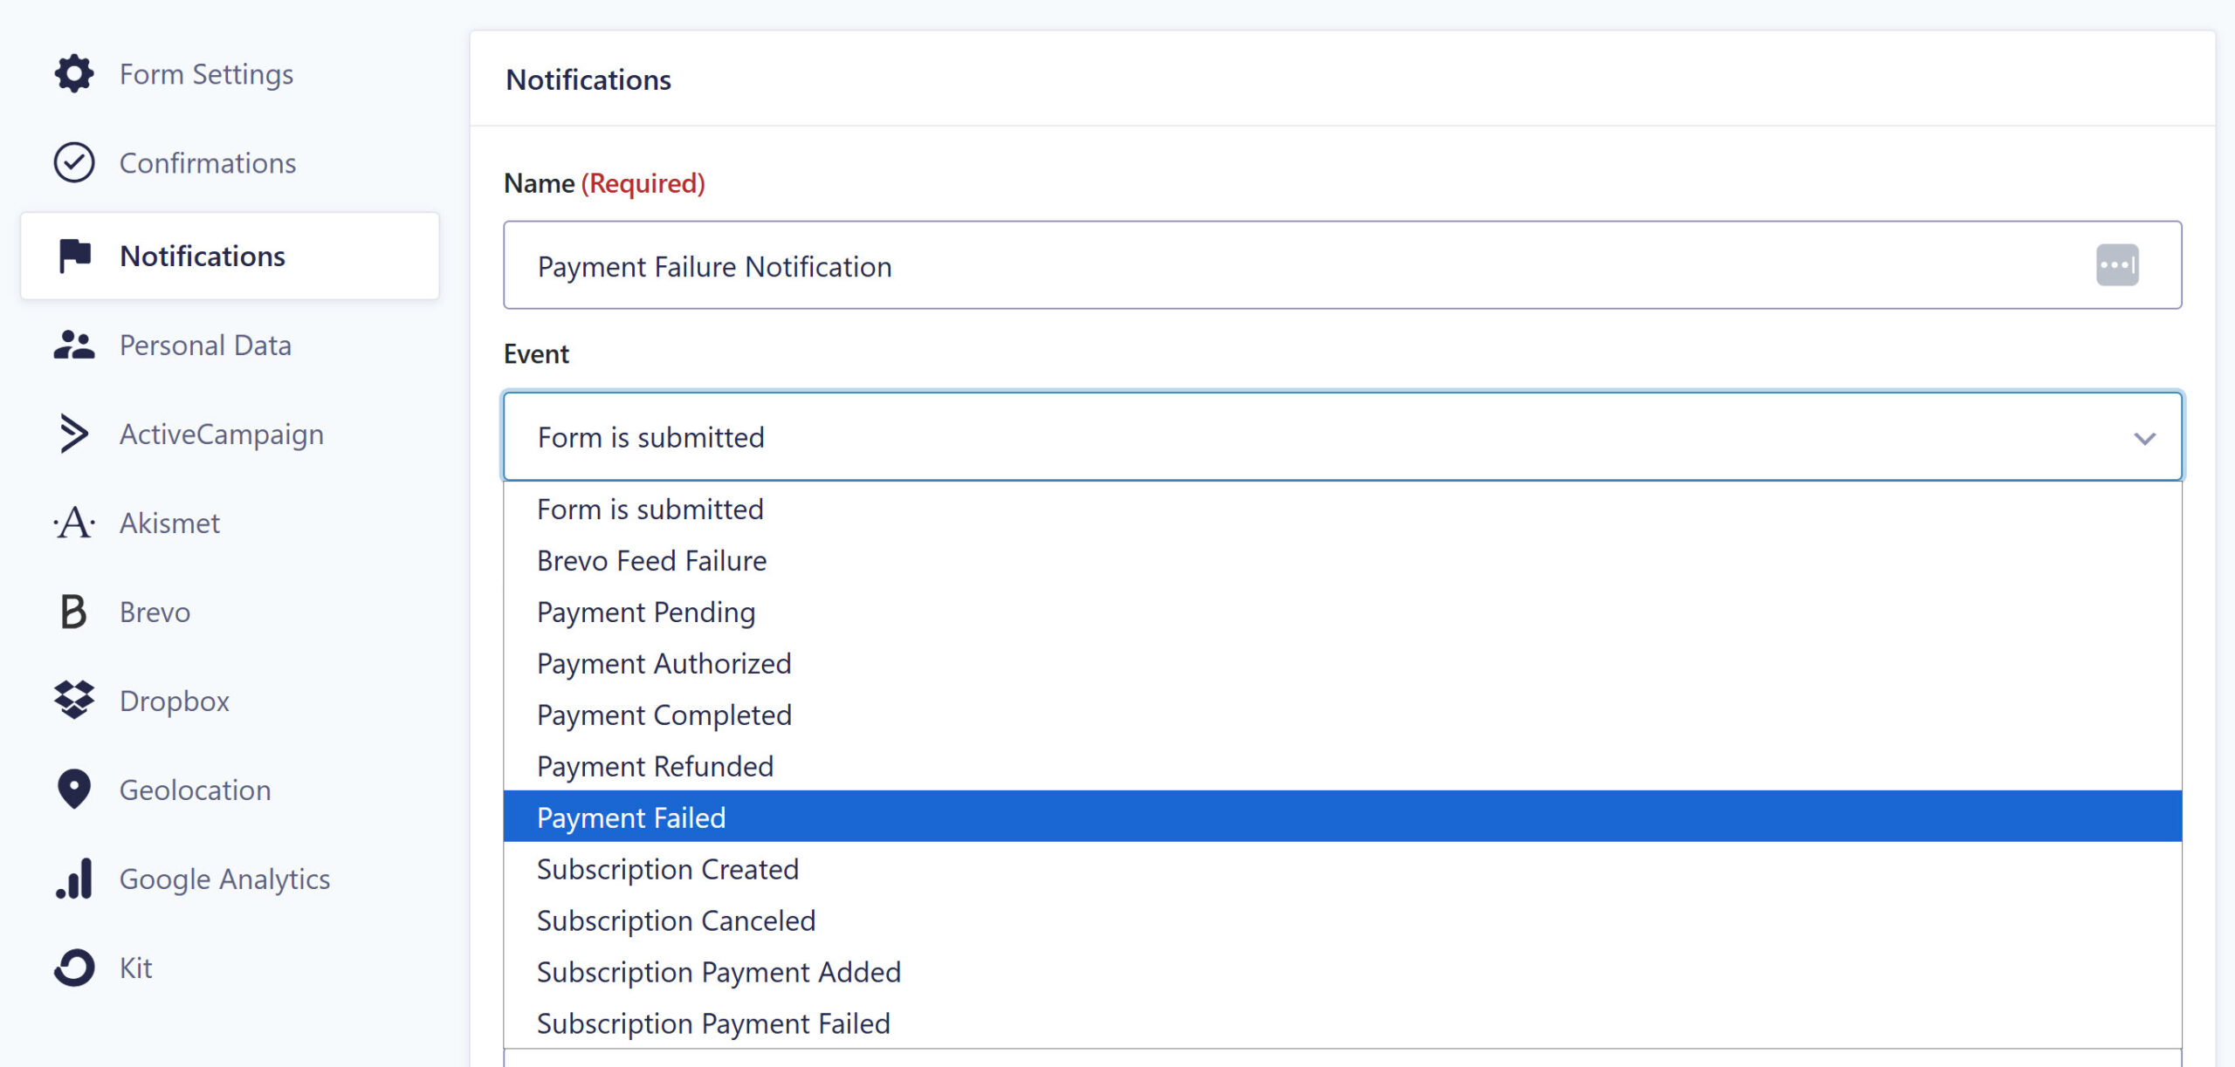The image size is (2235, 1067).
Task: Click the Personal Data people icon
Action: [x=74, y=345]
